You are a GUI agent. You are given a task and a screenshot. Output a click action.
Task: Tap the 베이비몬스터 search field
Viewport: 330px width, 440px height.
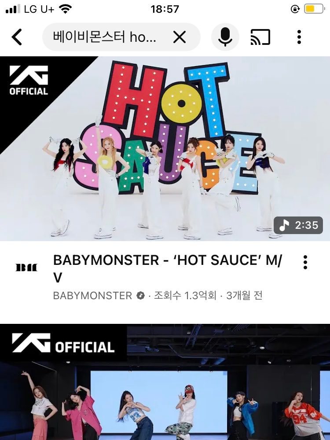coord(121,37)
